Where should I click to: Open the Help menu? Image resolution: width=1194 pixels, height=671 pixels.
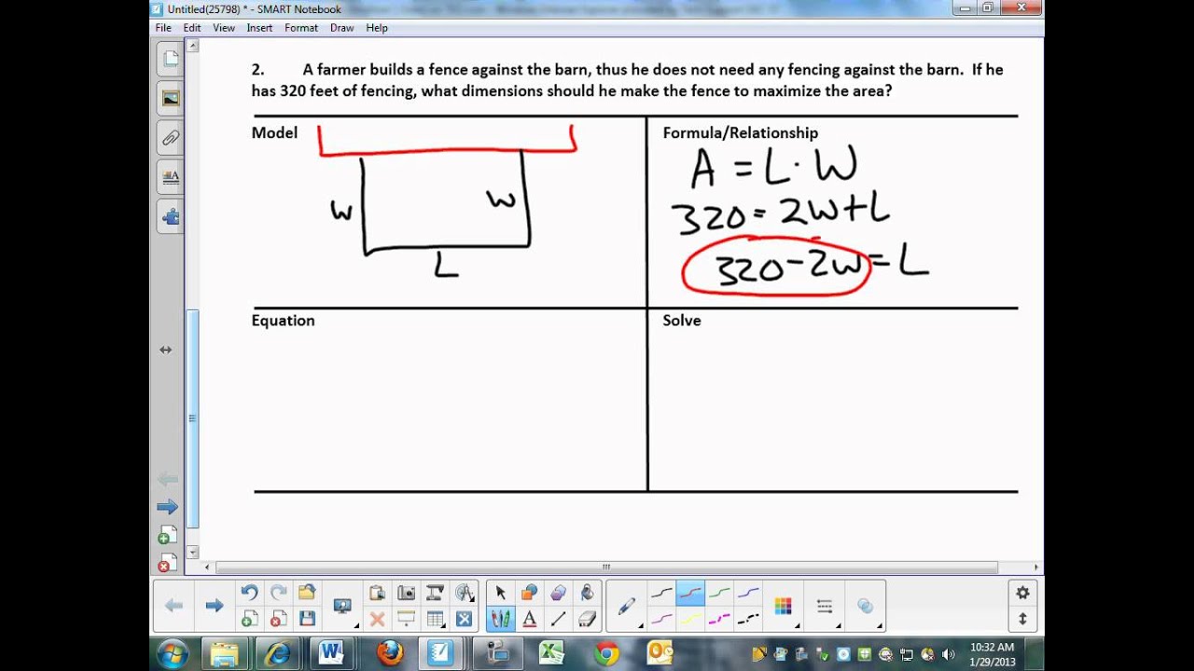point(377,28)
